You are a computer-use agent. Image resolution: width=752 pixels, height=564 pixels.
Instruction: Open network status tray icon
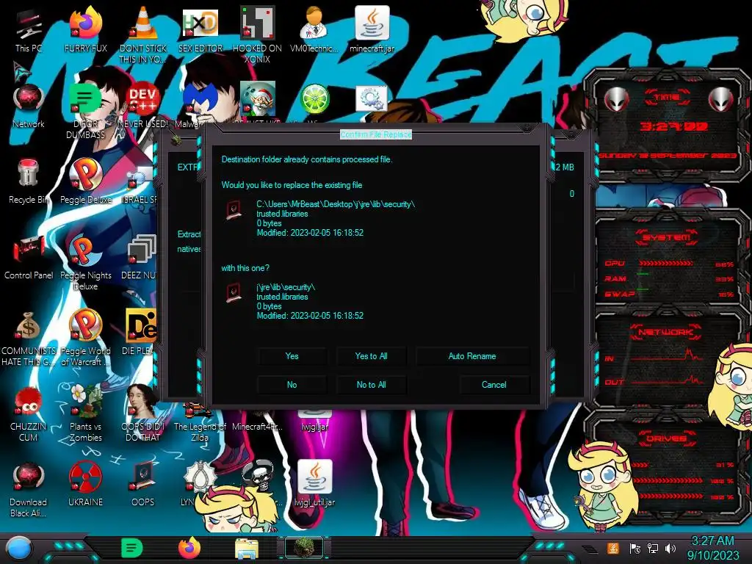click(x=653, y=548)
